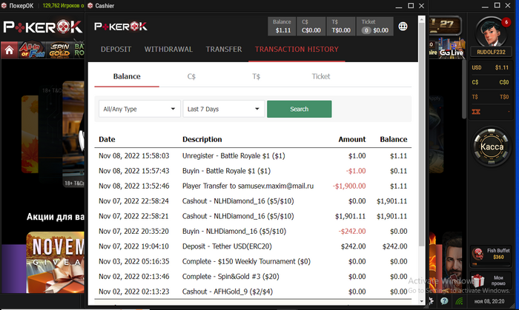Click the Nov 07, 2022 19:04:10 date cell
Image resolution: width=519 pixels, height=310 pixels.
tap(133, 246)
